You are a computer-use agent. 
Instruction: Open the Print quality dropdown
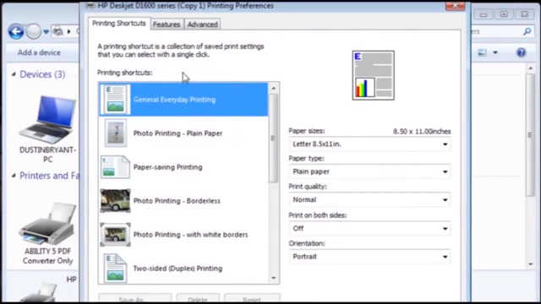tap(369, 200)
